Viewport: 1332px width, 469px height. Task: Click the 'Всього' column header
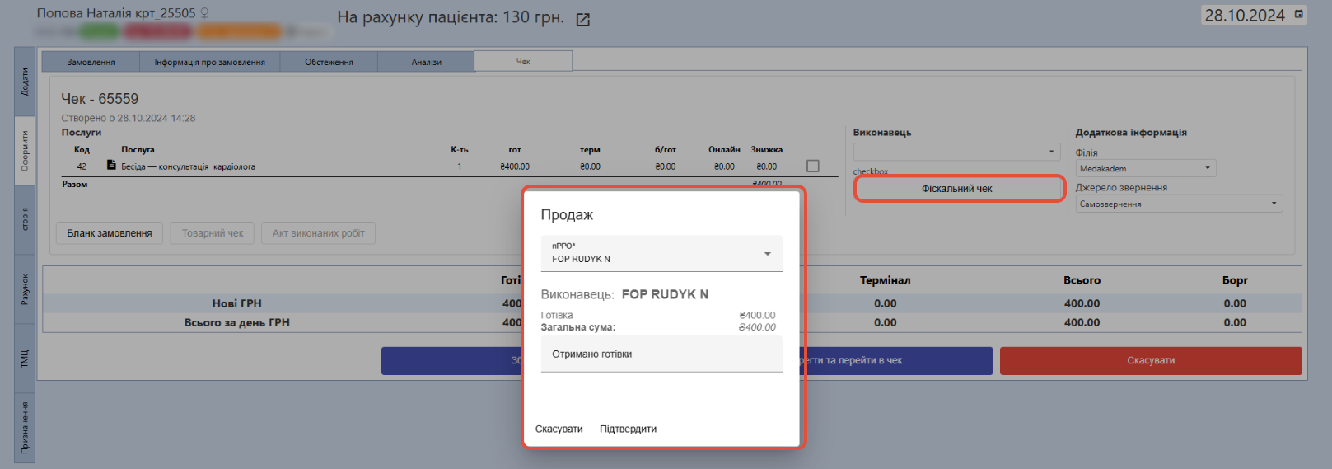1082,280
